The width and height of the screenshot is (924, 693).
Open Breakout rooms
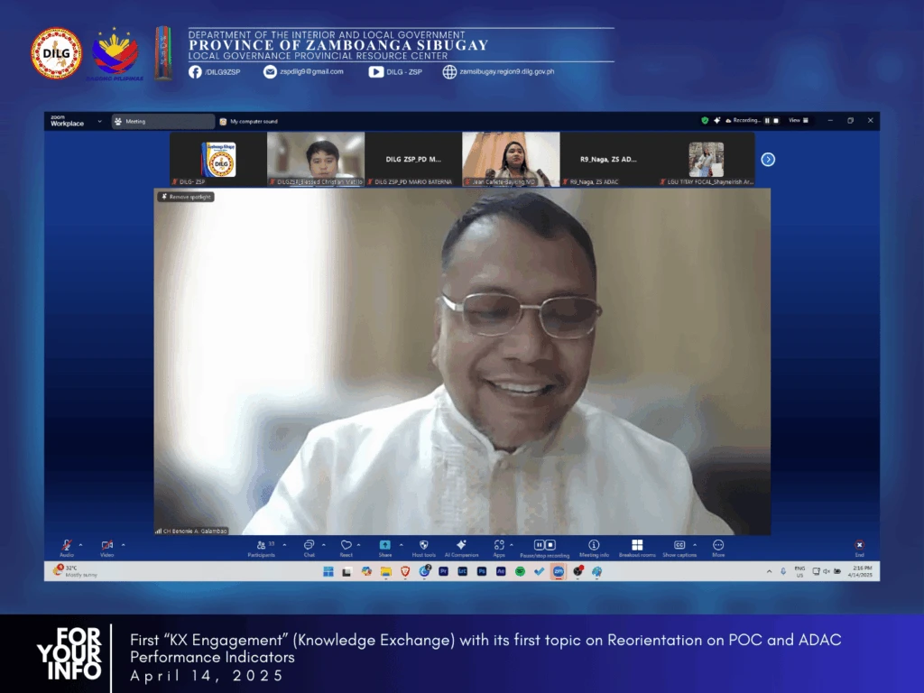tap(637, 548)
